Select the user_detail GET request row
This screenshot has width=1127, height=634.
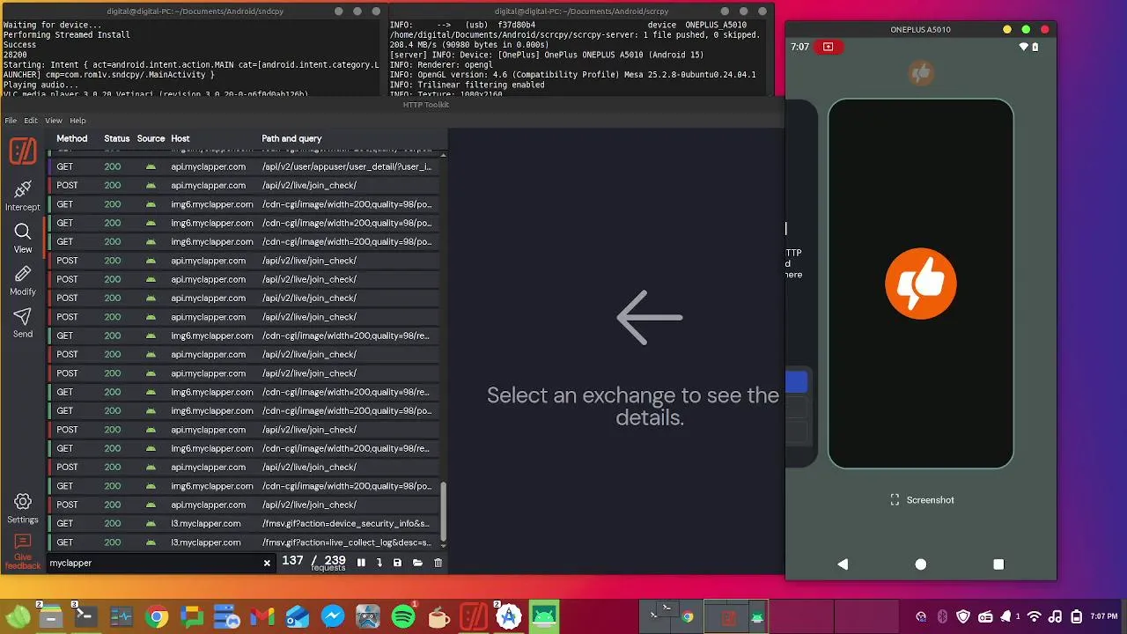point(244,166)
